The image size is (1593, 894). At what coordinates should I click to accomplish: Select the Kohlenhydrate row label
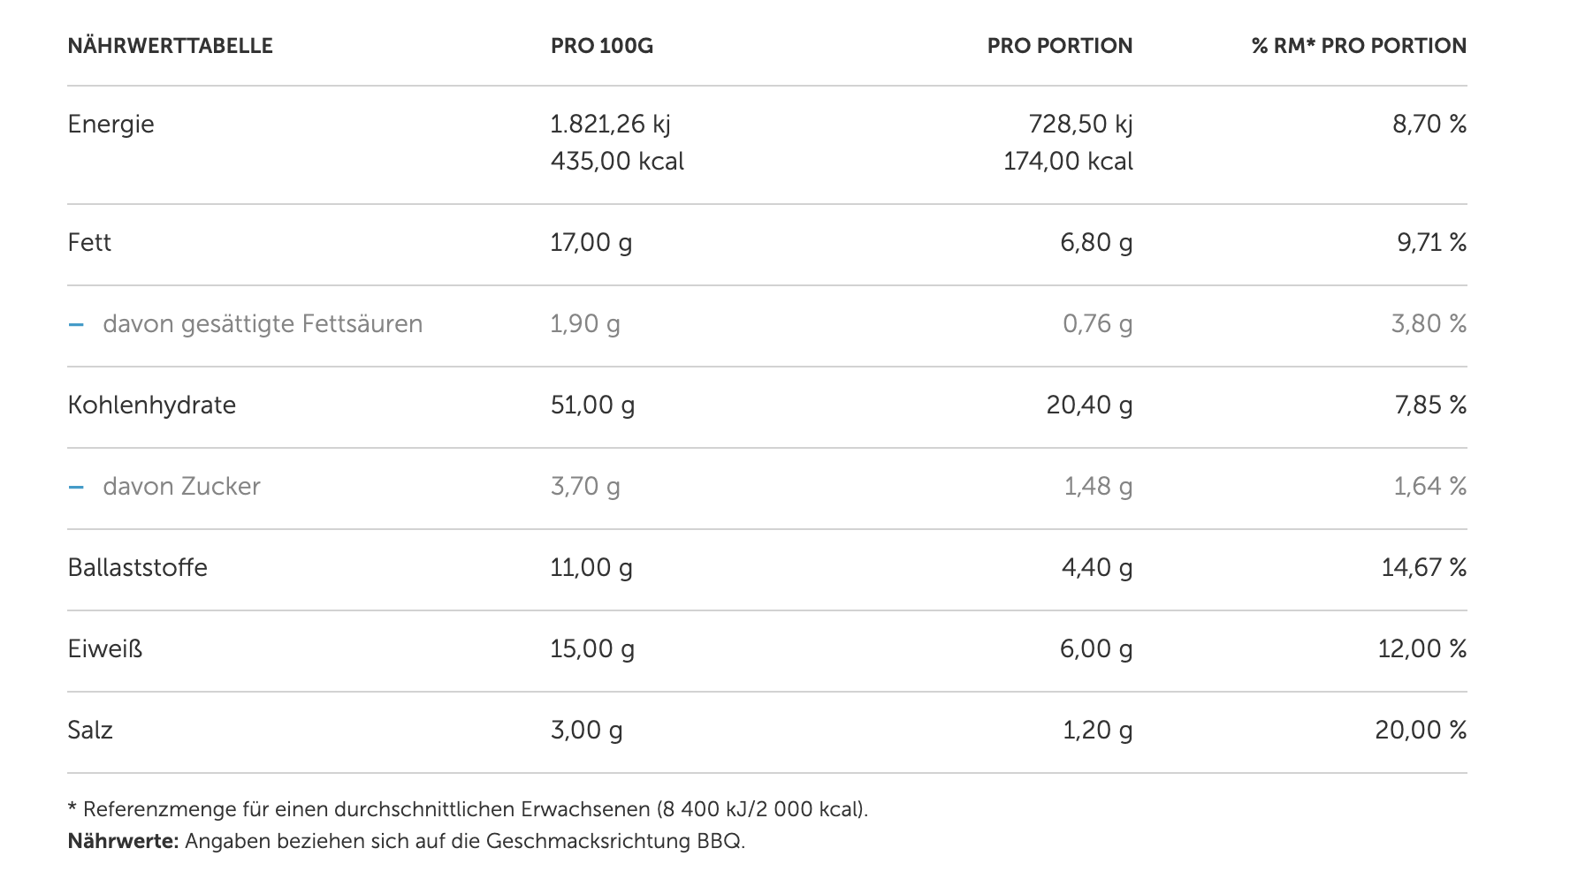[151, 405]
